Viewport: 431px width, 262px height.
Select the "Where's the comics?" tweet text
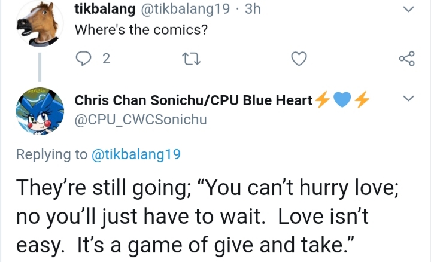pyautogui.click(x=141, y=30)
